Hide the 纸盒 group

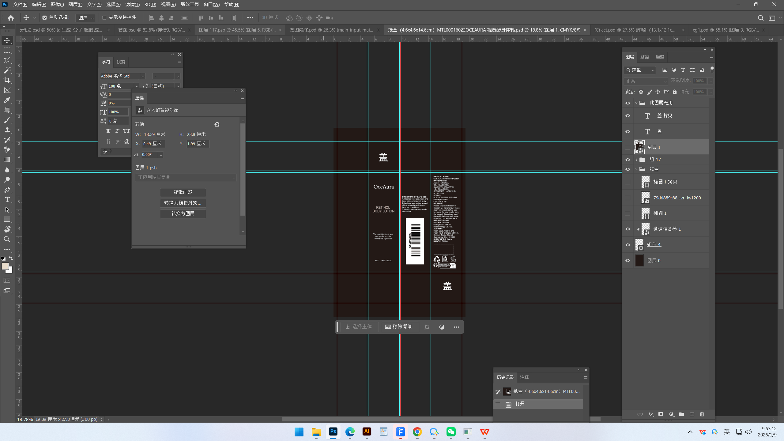pyautogui.click(x=628, y=169)
